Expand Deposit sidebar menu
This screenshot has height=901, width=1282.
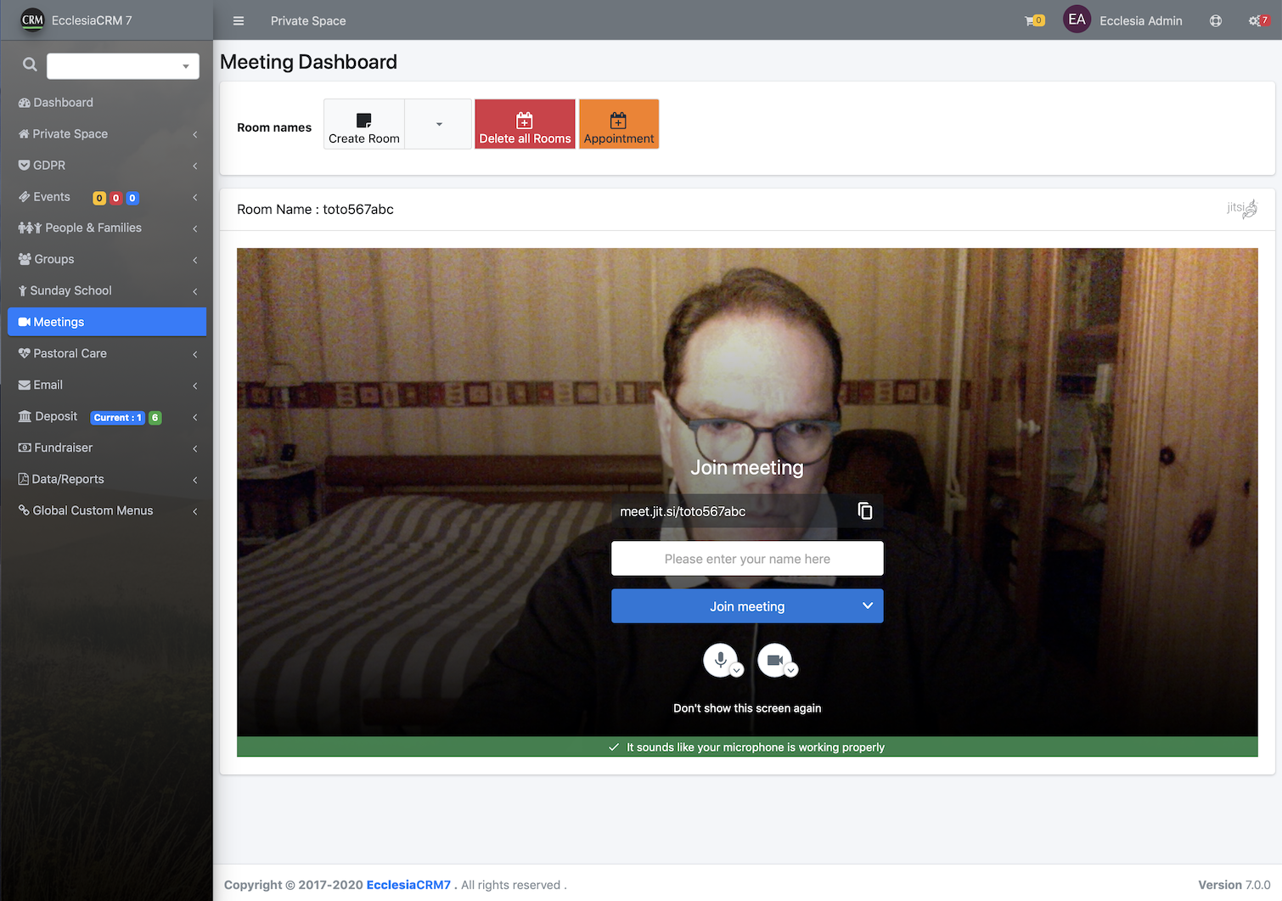[x=107, y=416]
